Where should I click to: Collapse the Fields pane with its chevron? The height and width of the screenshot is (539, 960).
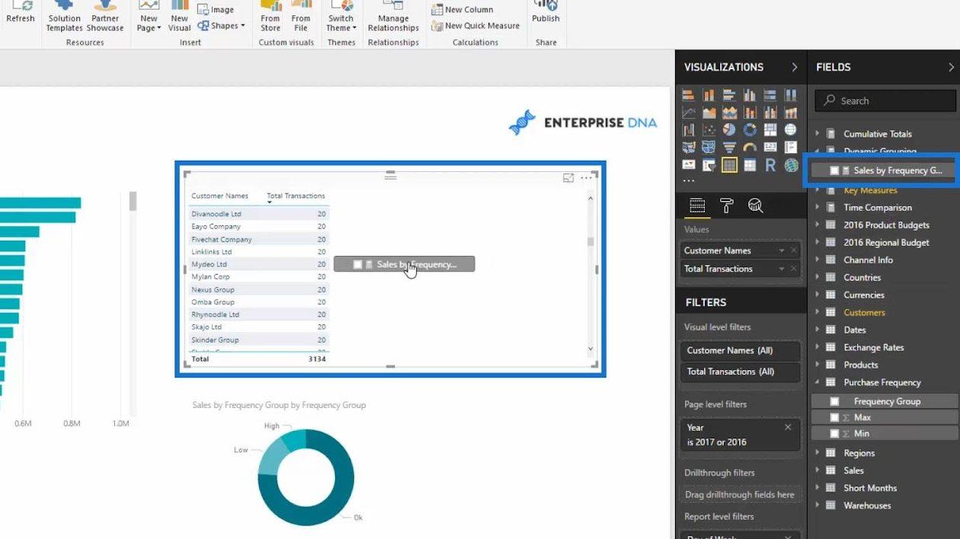click(951, 67)
